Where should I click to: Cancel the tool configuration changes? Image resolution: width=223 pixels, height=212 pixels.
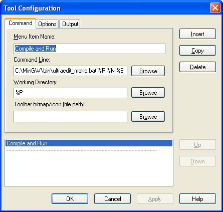[112, 199]
